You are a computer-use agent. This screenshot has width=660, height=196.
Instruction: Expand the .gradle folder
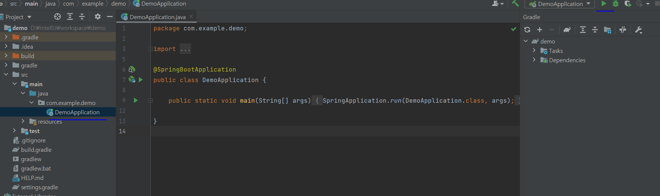tap(6, 37)
